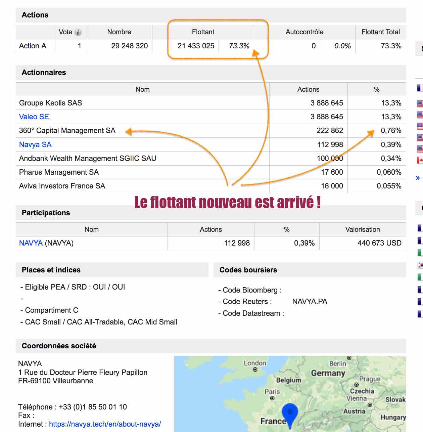
Task: Select the 360° Capital Management SA row name
Action: (67, 131)
